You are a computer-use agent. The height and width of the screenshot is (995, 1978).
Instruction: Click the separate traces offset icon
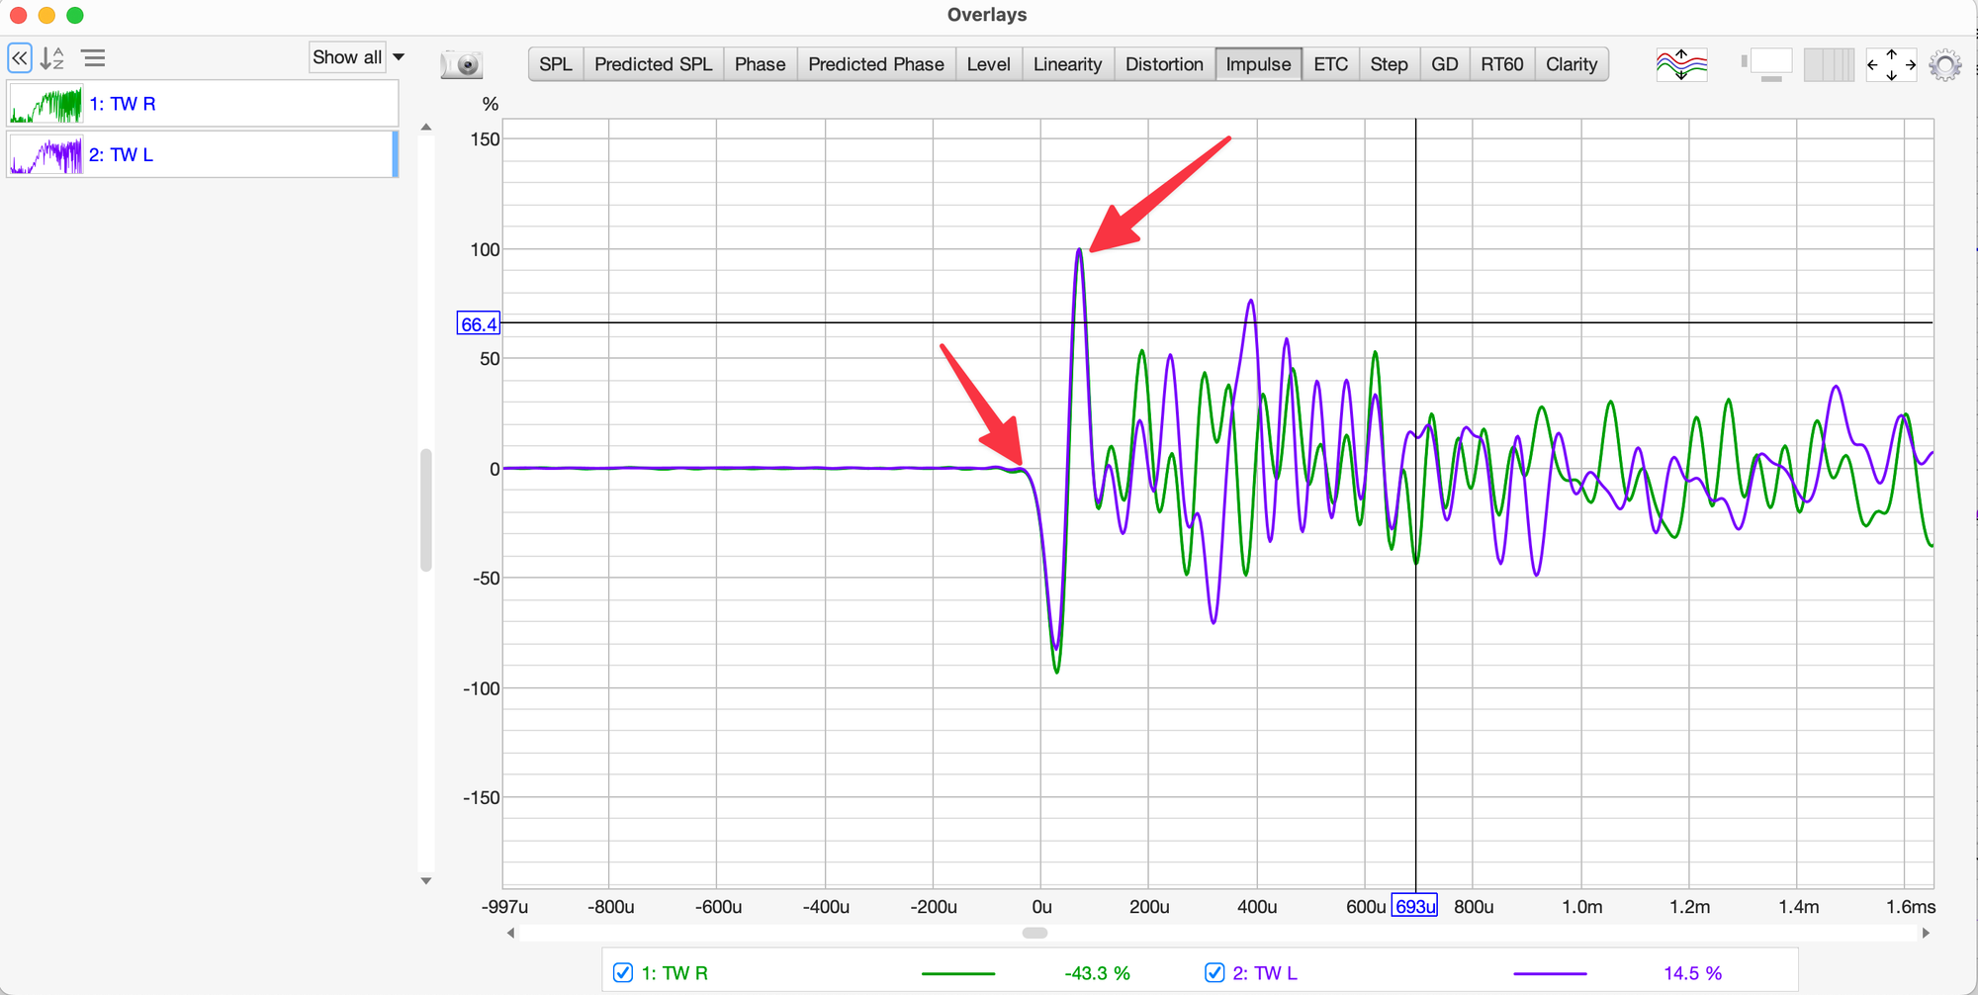[1681, 65]
